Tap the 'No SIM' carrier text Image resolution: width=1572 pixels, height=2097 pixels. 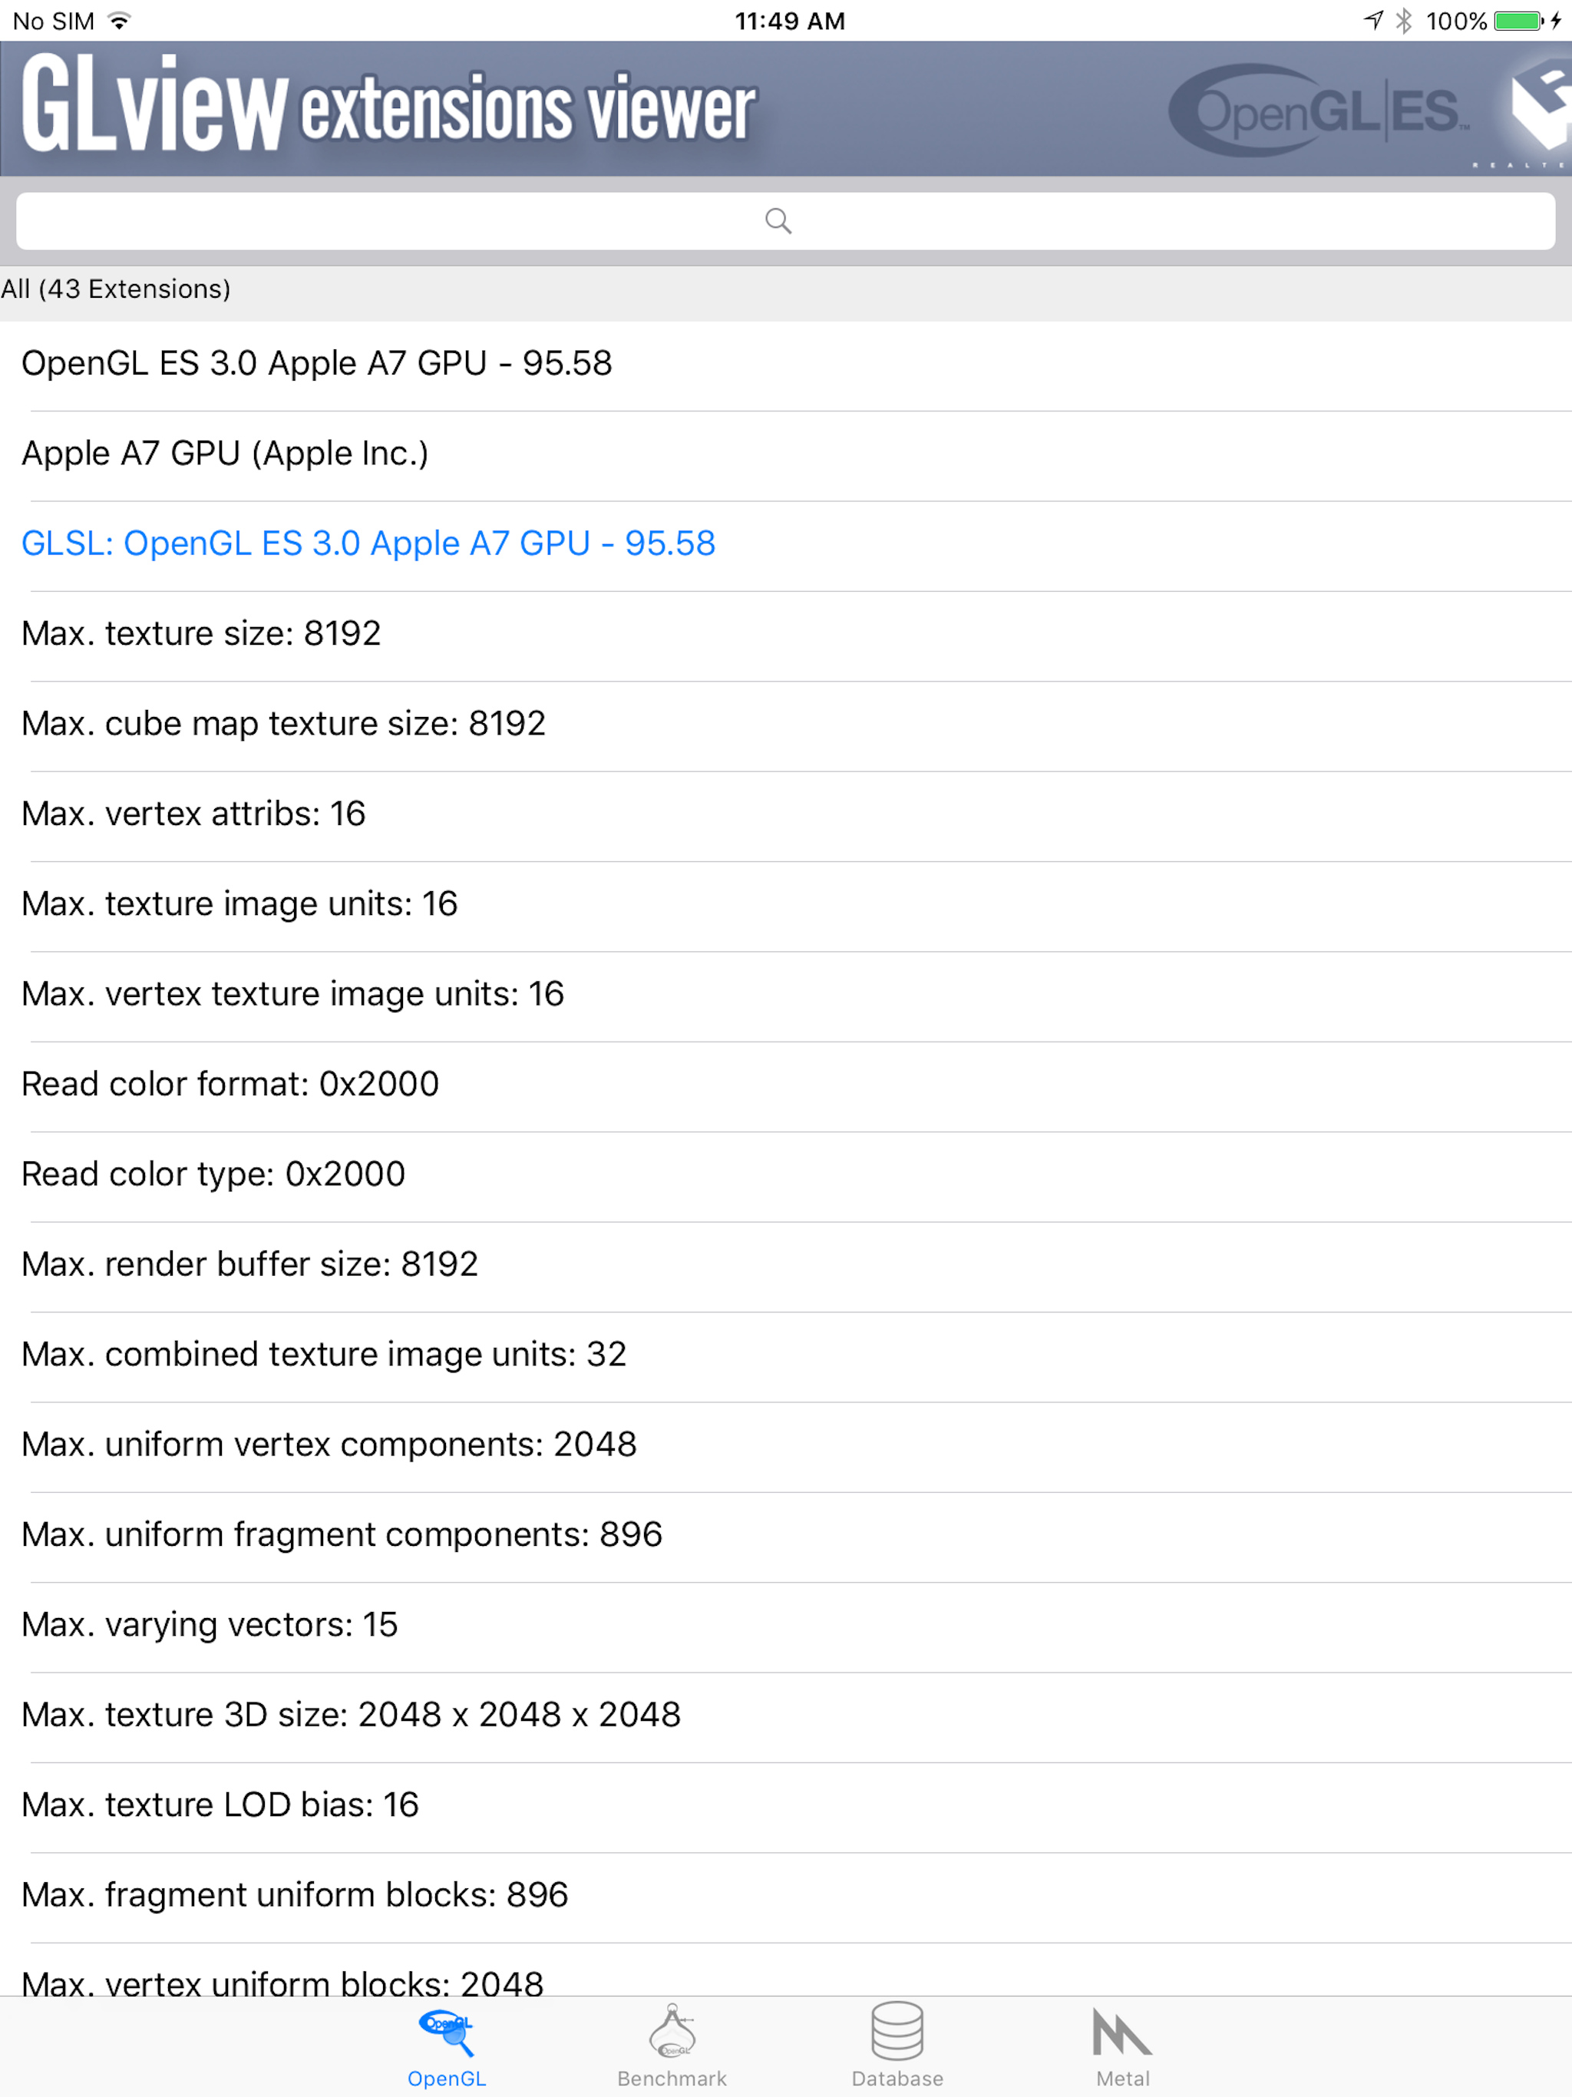(x=53, y=21)
